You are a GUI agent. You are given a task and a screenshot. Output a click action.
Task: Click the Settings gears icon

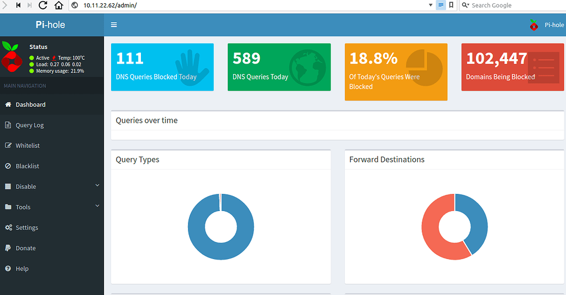tap(8, 228)
